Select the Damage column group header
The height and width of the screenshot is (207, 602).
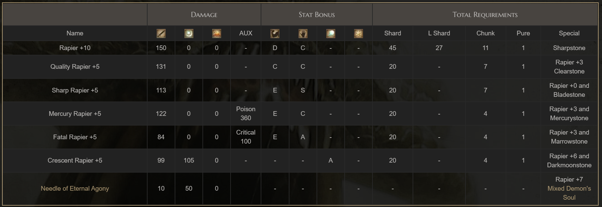[204, 14]
